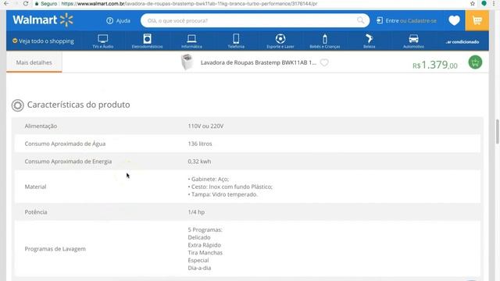Click the washing machine product thumbnail

pos(187,62)
